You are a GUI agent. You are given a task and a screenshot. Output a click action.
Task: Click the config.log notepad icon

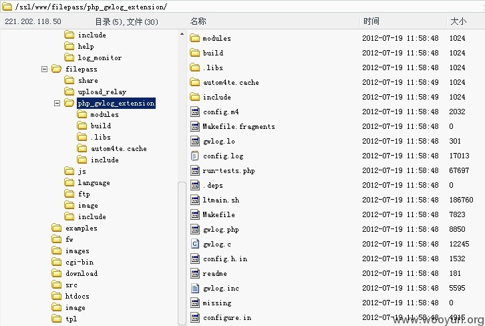[x=195, y=156]
